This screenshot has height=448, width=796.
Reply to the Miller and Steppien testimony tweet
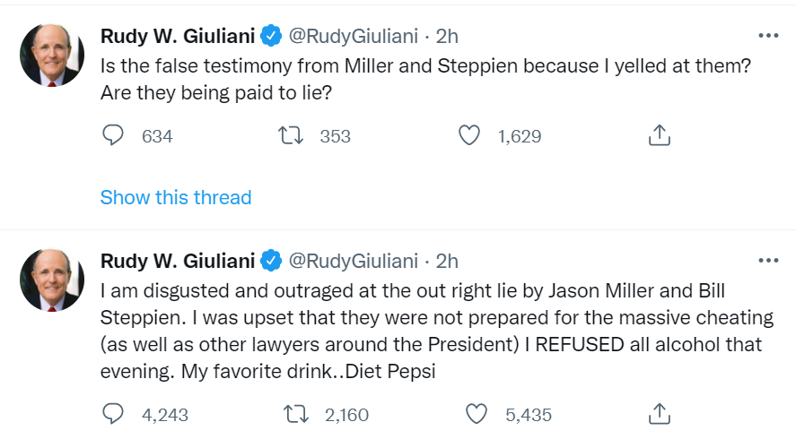(113, 136)
